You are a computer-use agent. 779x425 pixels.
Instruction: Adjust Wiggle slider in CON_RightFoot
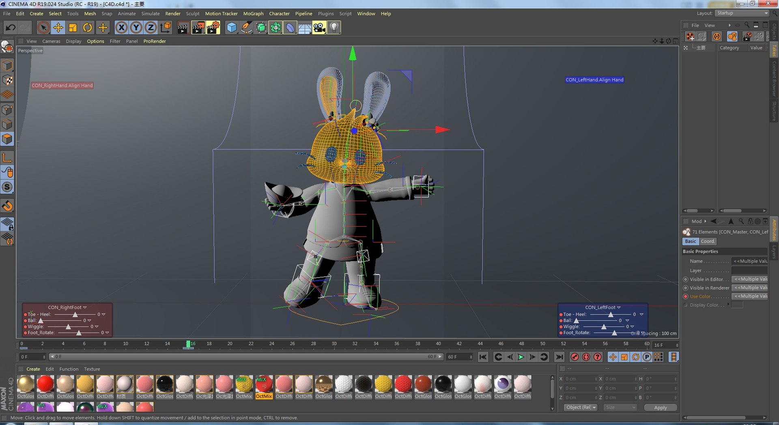[x=67, y=326]
